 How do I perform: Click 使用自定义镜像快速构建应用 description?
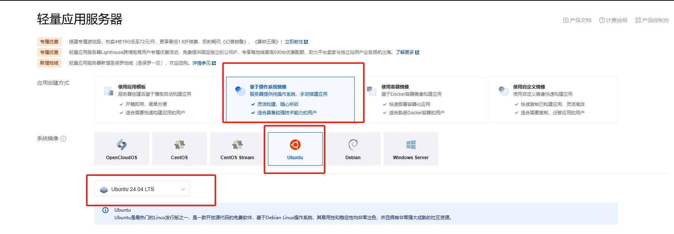[543, 94]
